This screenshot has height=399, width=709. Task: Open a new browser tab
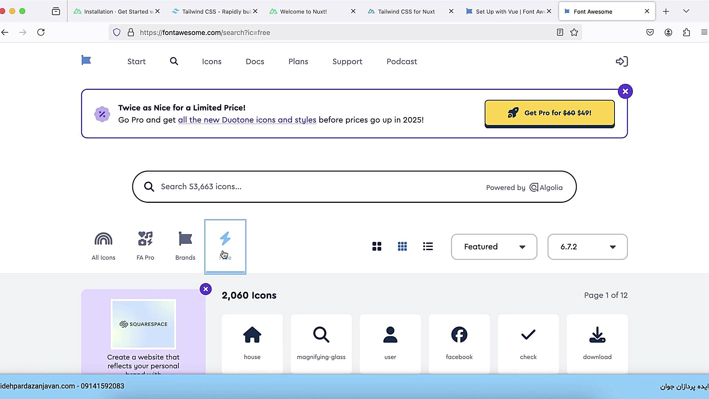666,11
